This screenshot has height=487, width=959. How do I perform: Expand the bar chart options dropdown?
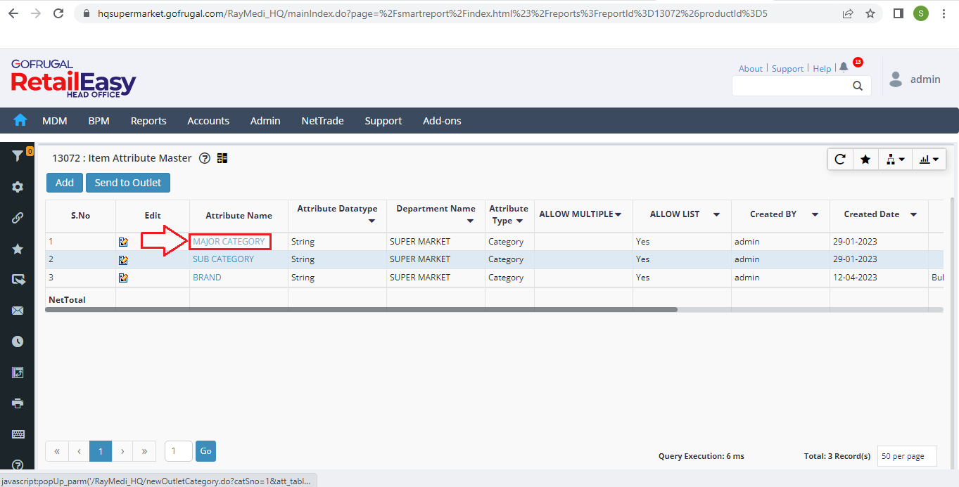929,160
